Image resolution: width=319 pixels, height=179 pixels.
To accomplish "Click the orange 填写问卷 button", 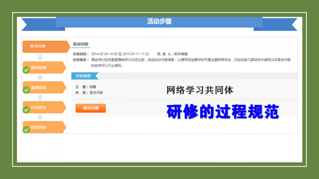I will pyautogui.click(x=91, y=108).
